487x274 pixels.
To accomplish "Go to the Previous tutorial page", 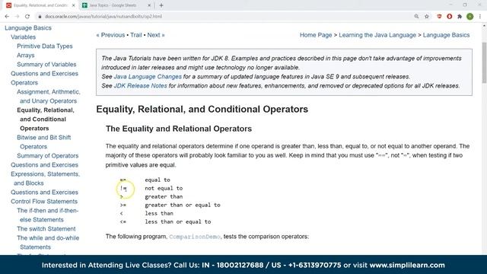I will point(110,35).
